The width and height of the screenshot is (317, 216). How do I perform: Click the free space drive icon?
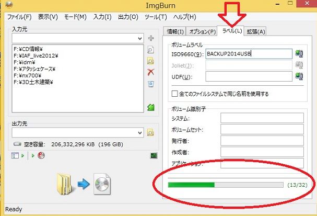pos(17,144)
